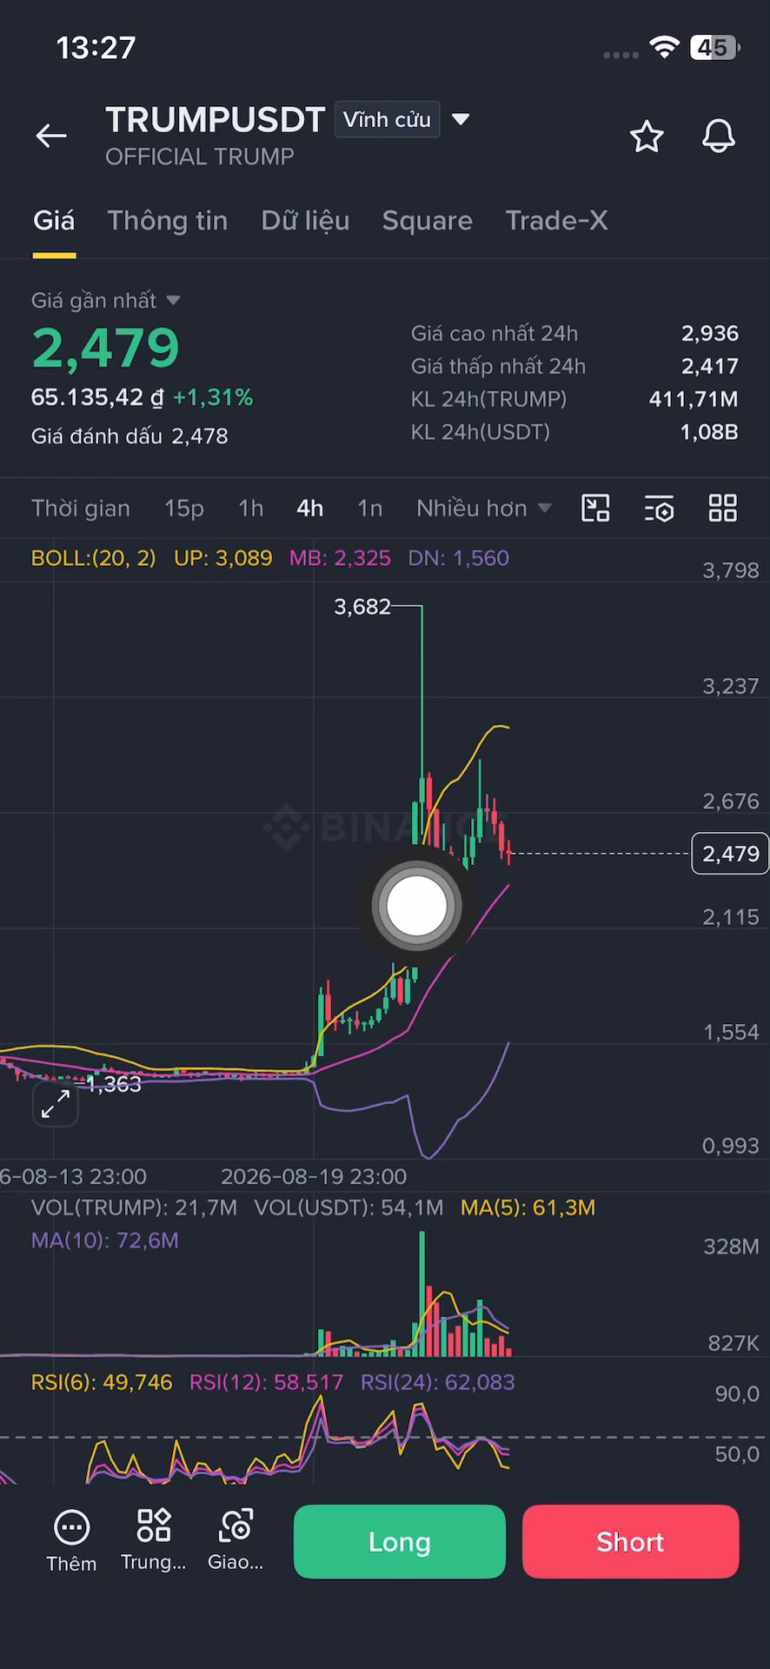The height and width of the screenshot is (1669, 770).
Task: Switch to Giá tab
Action: (54, 221)
